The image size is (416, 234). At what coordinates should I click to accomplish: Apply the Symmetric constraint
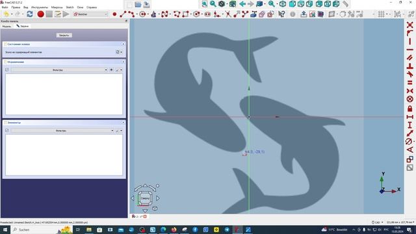point(410,91)
